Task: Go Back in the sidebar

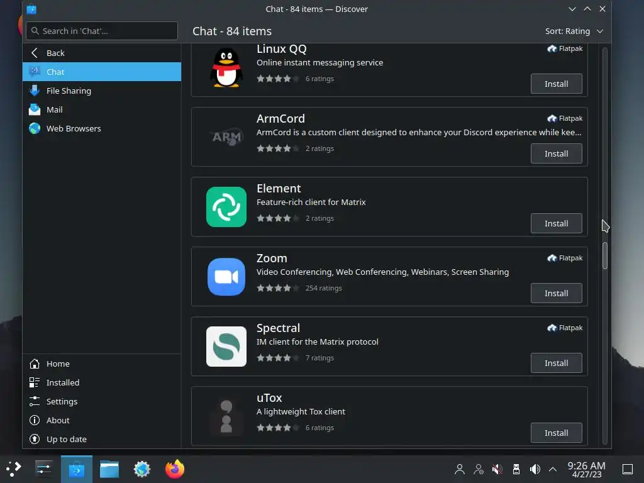Action: 102,53
